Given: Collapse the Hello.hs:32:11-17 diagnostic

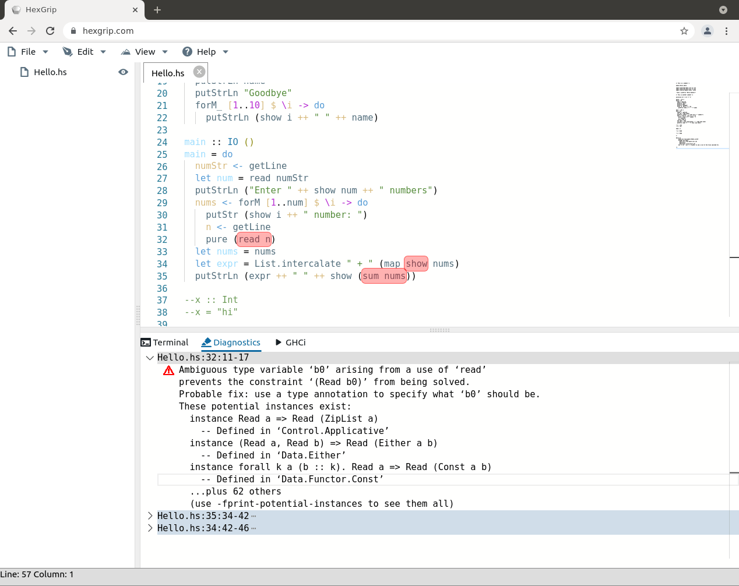Looking at the screenshot, I should pyautogui.click(x=150, y=357).
